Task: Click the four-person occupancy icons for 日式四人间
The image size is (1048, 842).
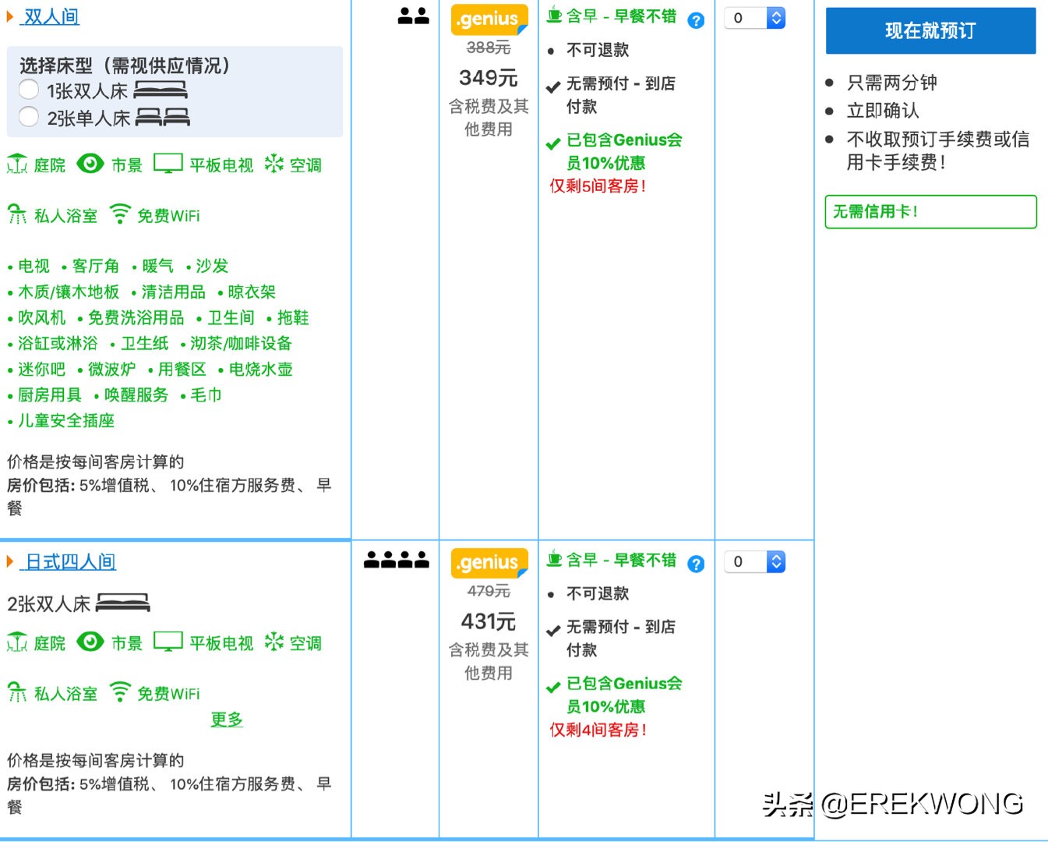Action: 396,559
